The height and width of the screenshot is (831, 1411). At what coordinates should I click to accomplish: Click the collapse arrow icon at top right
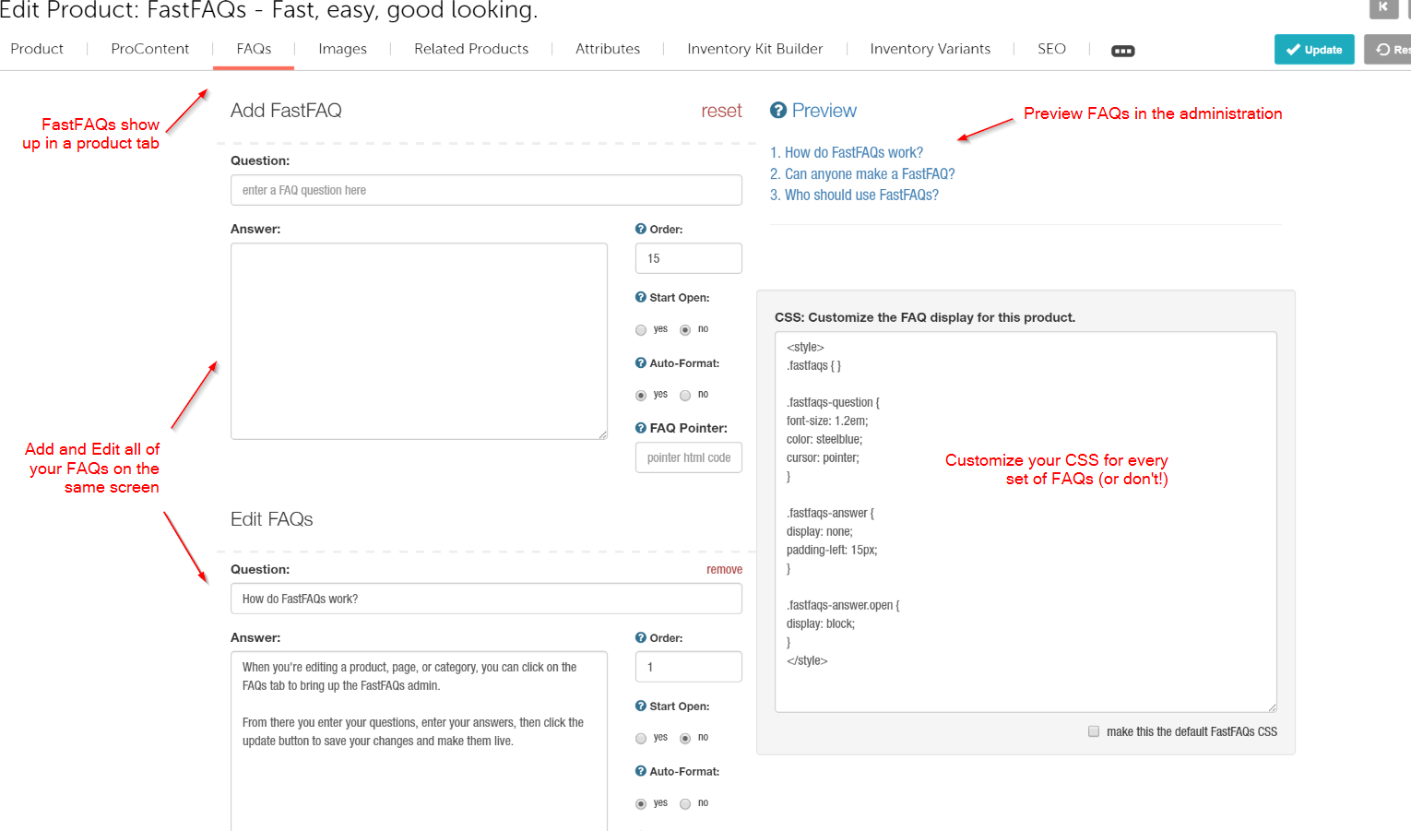click(1383, 7)
